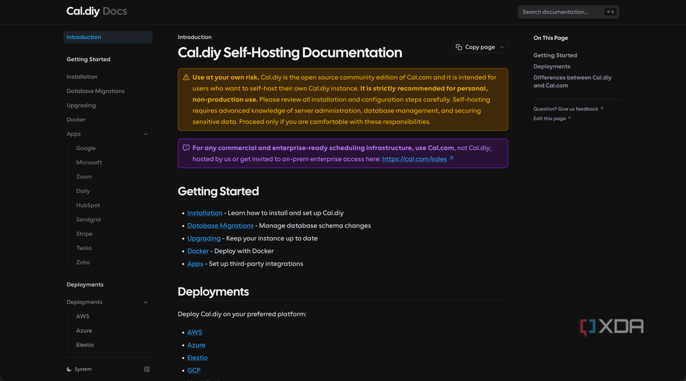Collapse the Apps section chevron
The image size is (686, 381).
145,134
